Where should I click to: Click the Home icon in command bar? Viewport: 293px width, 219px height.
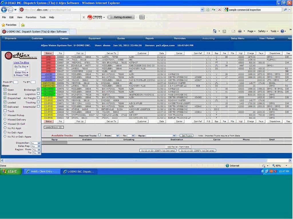coord(215,31)
